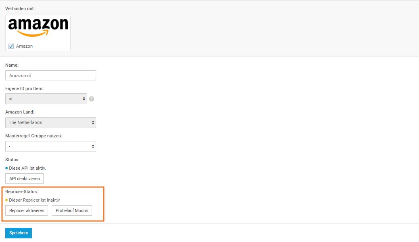Click the 'Repricer-Status:' heading
419x242 pixels.
coord(21,191)
